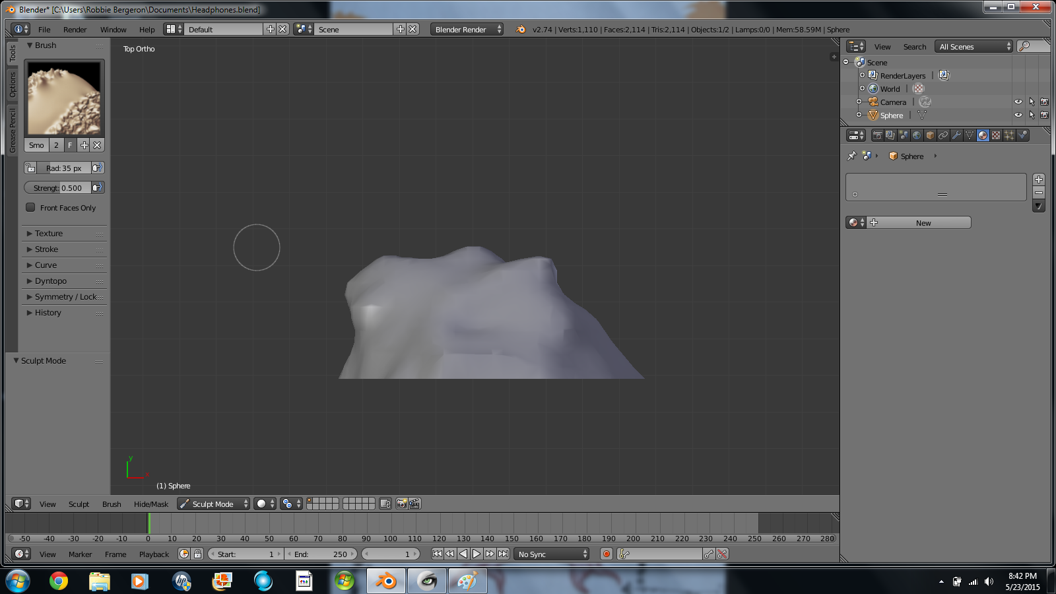Click the Options vertical tab
The height and width of the screenshot is (594, 1056).
coord(13,84)
